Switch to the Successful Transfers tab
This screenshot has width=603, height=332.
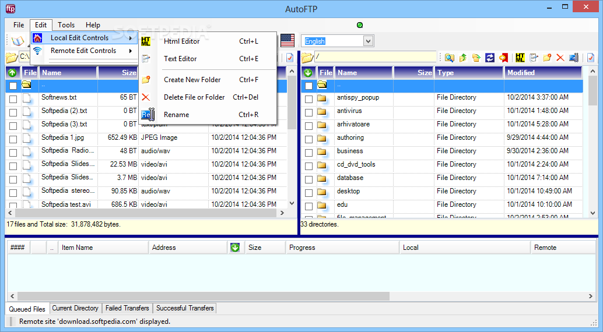coord(185,308)
